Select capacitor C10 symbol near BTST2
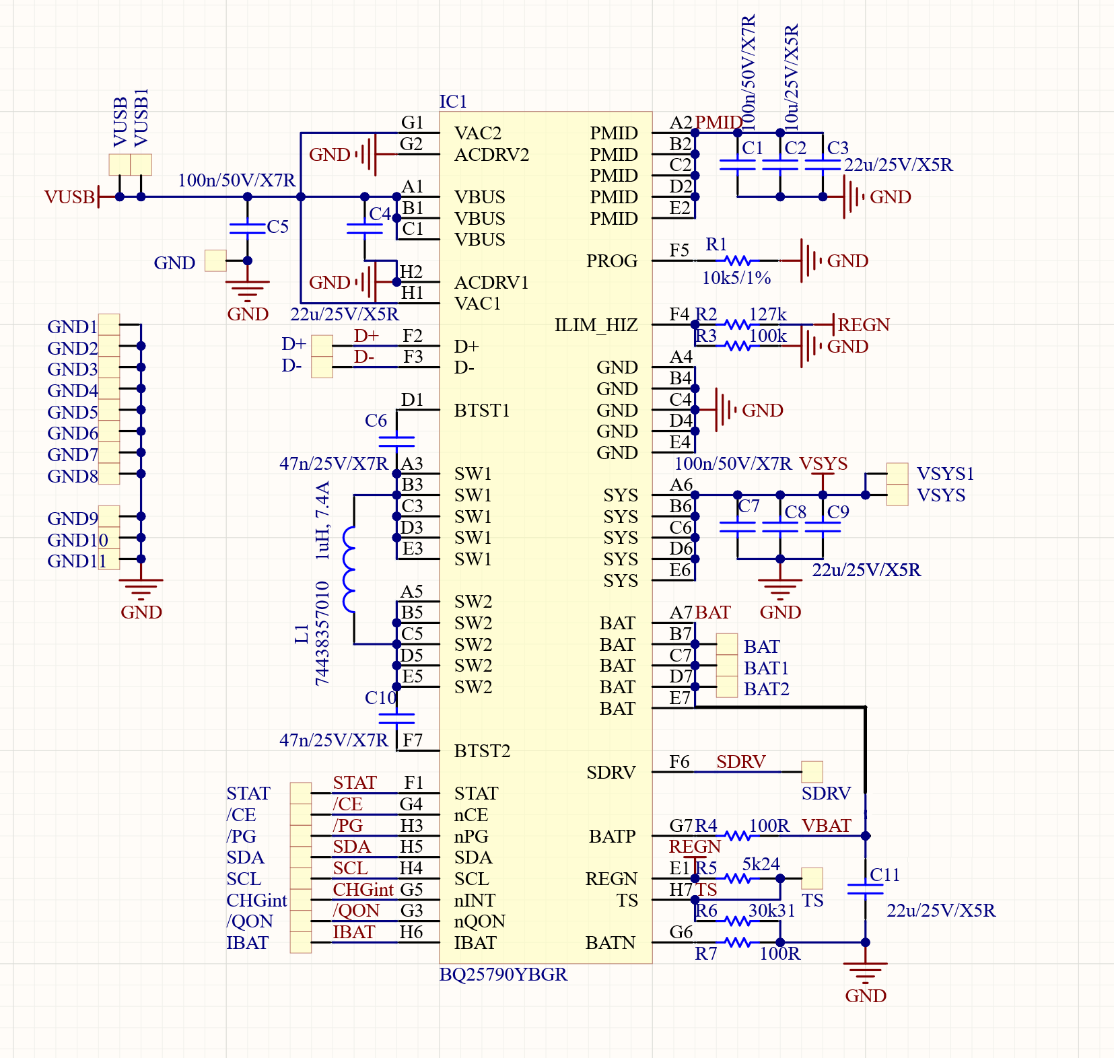The width and height of the screenshot is (1114, 1058). (x=396, y=719)
